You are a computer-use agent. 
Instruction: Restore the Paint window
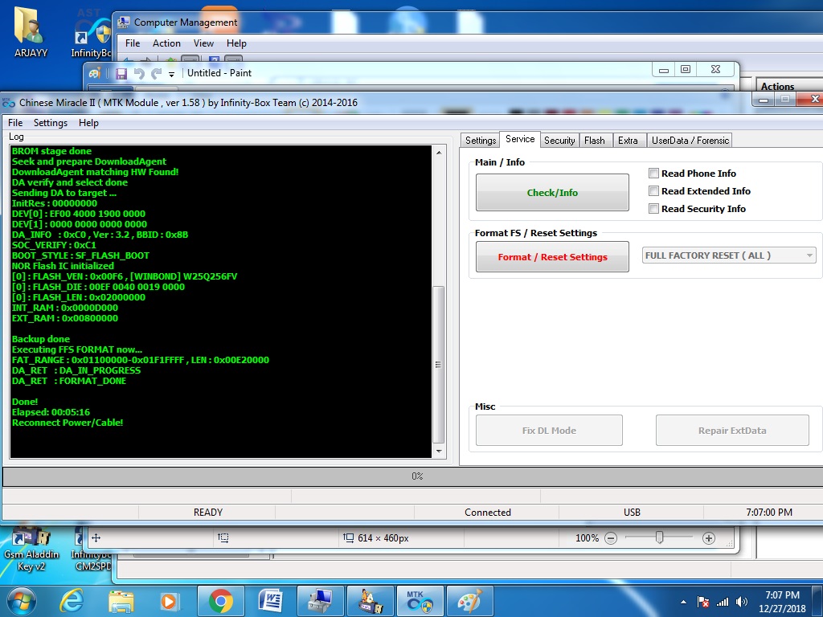click(x=686, y=69)
